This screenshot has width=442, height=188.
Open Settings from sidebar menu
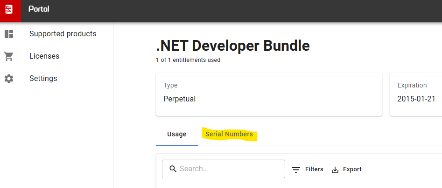56,78
